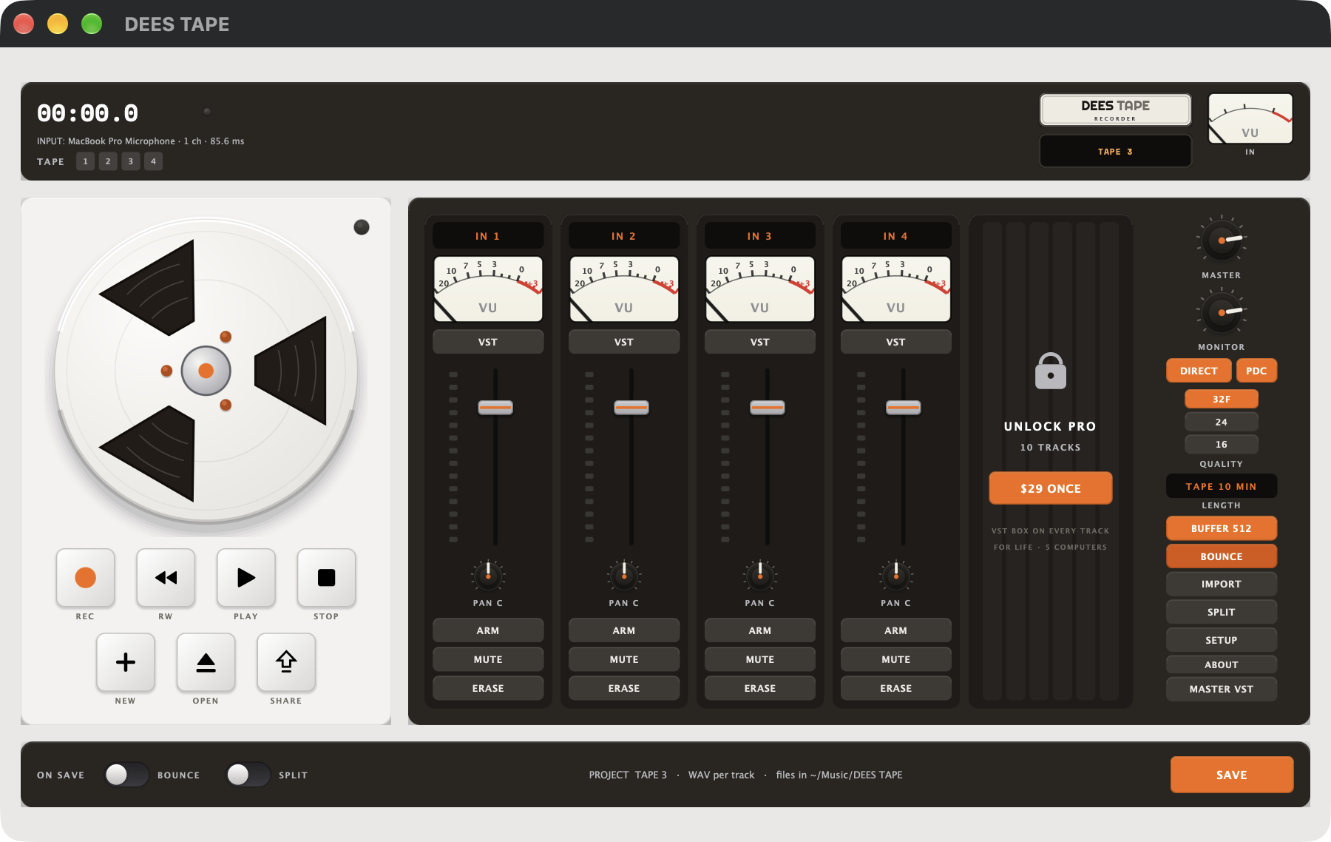Select 24 bit quality option
Viewport: 1331px width, 842px height.
tap(1222, 422)
